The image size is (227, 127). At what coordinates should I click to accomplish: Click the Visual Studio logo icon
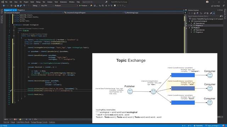[2, 2]
